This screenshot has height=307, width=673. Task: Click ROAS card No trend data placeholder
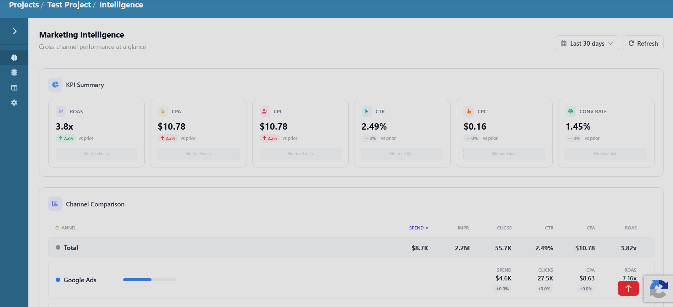coord(96,154)
